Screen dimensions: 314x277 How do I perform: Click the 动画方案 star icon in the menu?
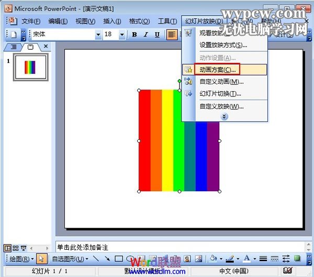click(x=188, y=70)
